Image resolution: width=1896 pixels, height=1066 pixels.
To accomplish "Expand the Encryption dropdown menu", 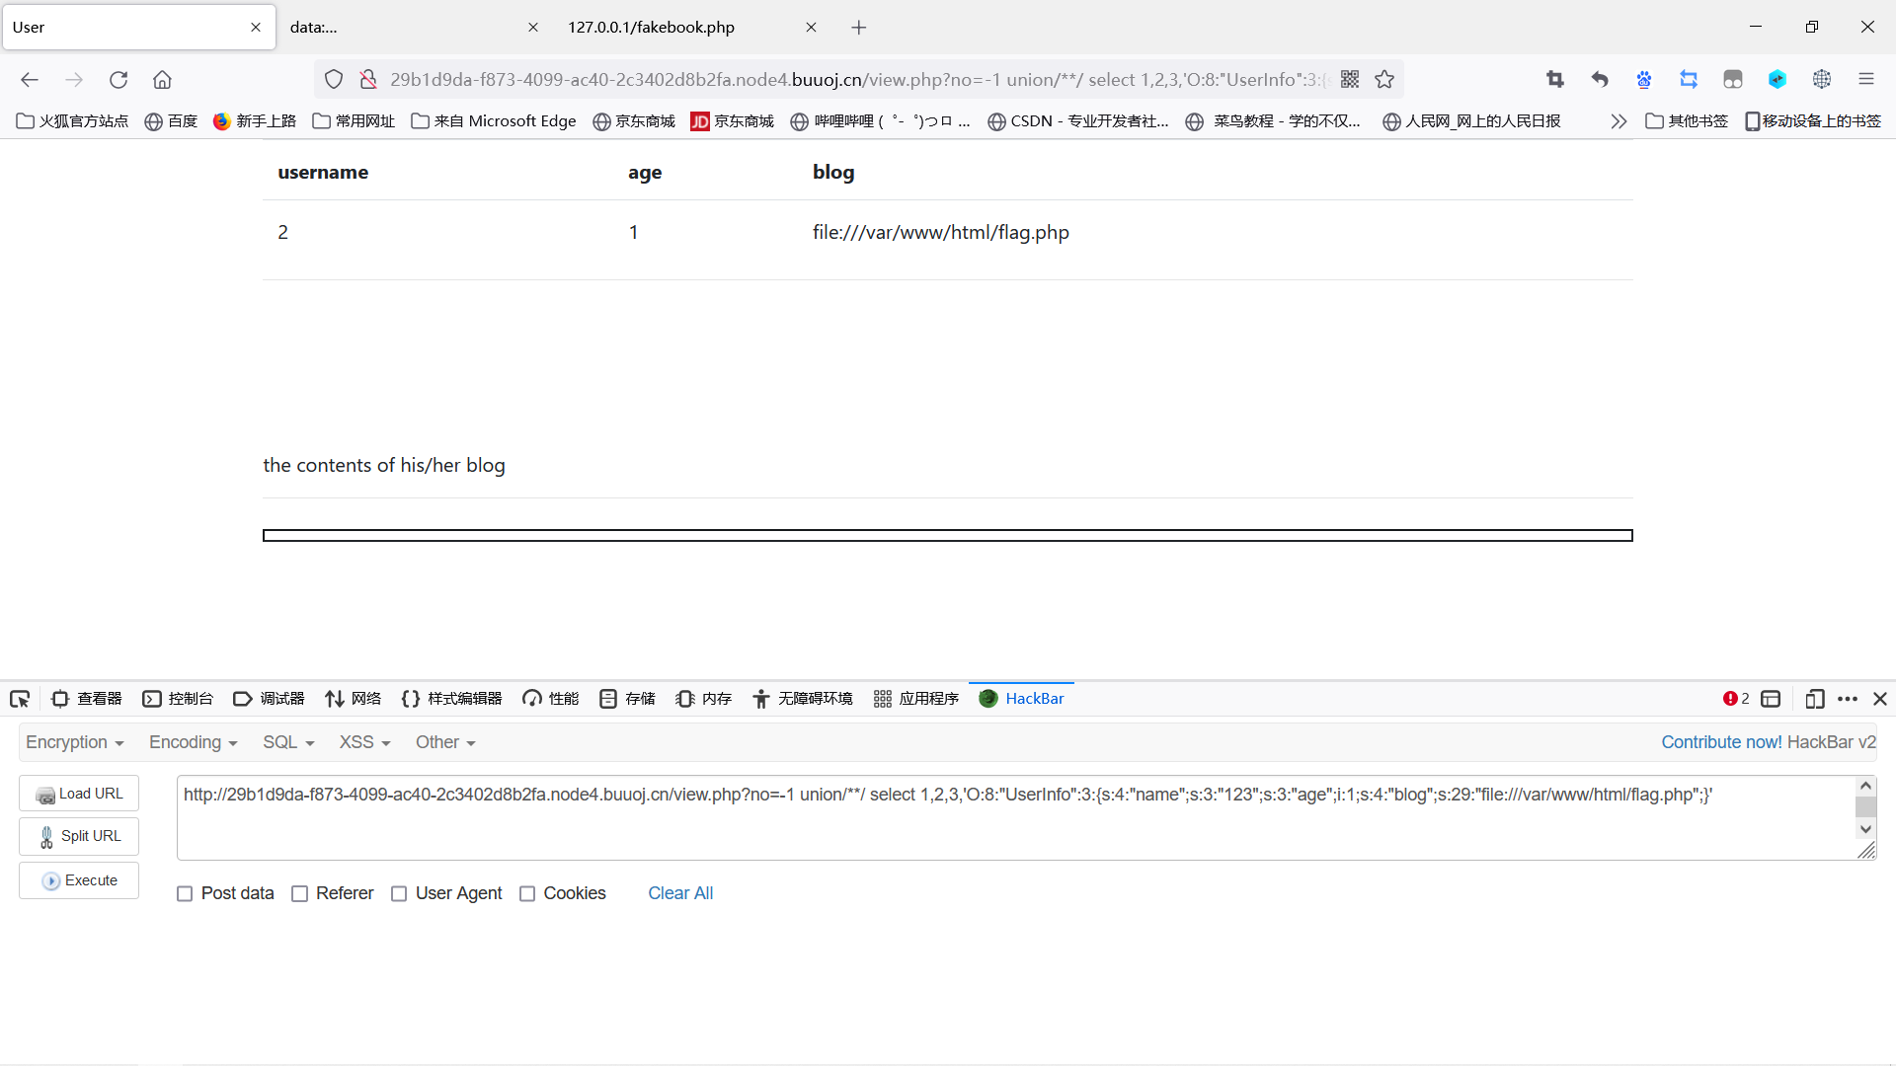I will pos(74,742).
